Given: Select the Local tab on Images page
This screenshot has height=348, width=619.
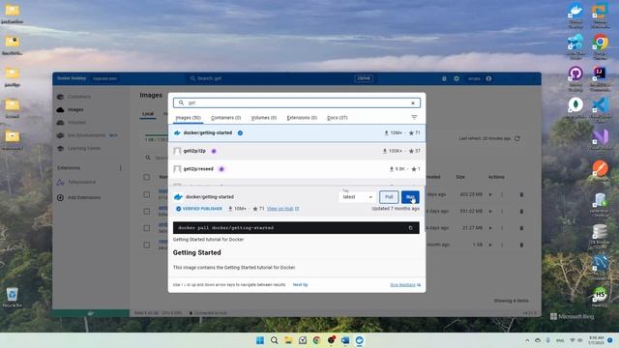Looking at the screenshot, I should coord(148,114).
